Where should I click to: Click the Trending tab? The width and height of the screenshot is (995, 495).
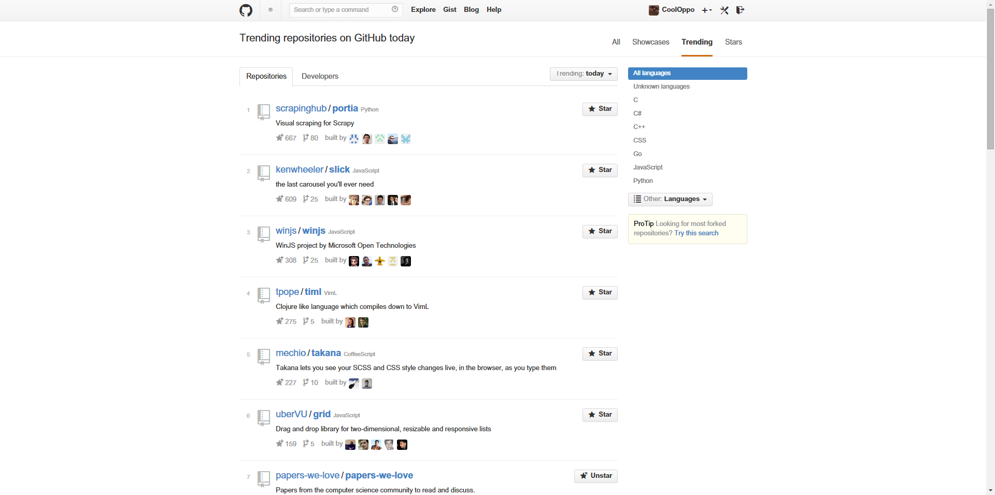697,42
